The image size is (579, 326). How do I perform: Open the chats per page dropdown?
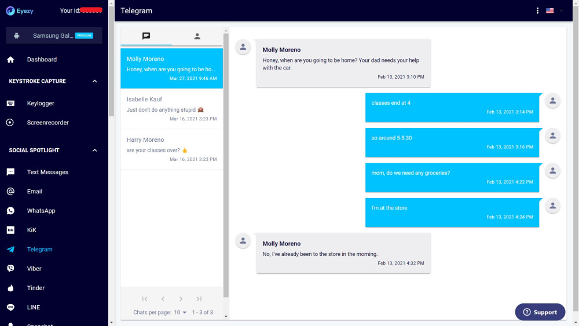click(x=180, y=312)
